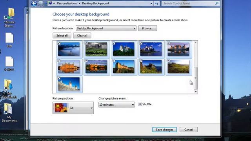Open the Picture position Fill dropdown
The image size is (251, 141).
[73, 108]
